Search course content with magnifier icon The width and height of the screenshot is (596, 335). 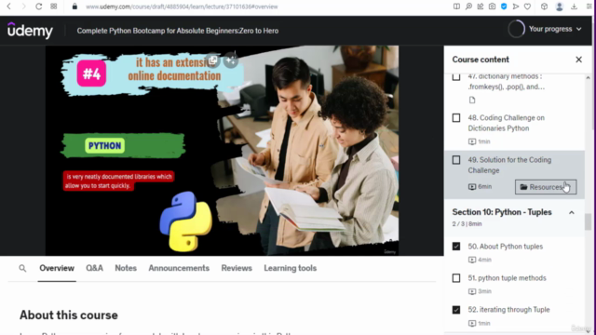(22, 269)
